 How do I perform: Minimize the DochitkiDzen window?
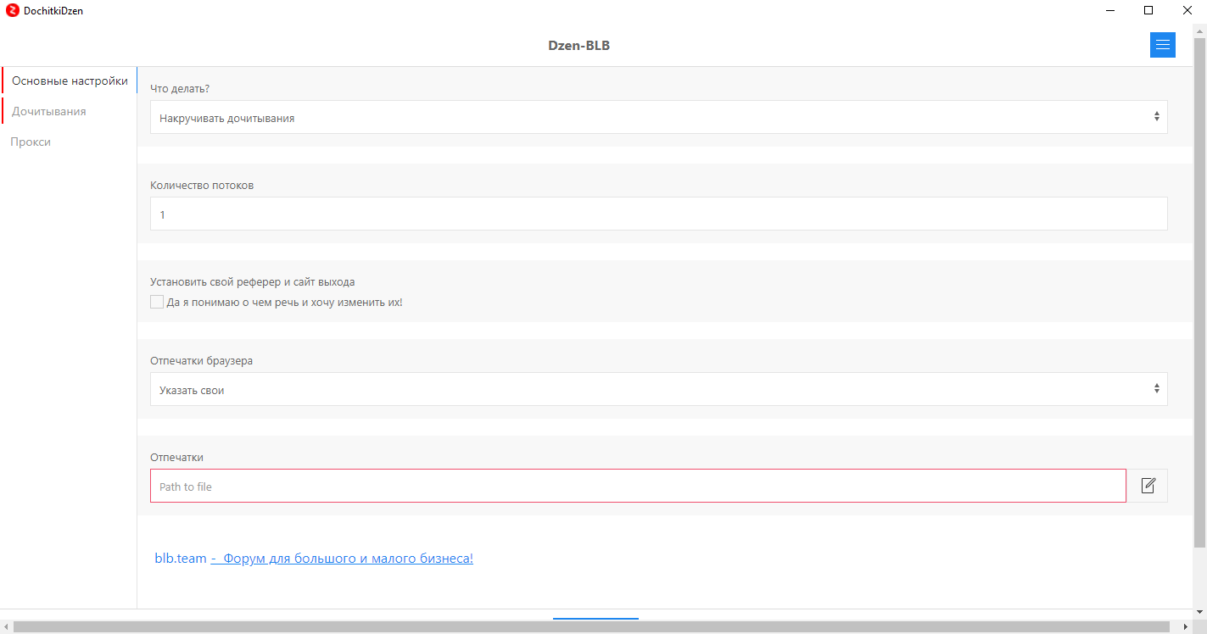1110,11
